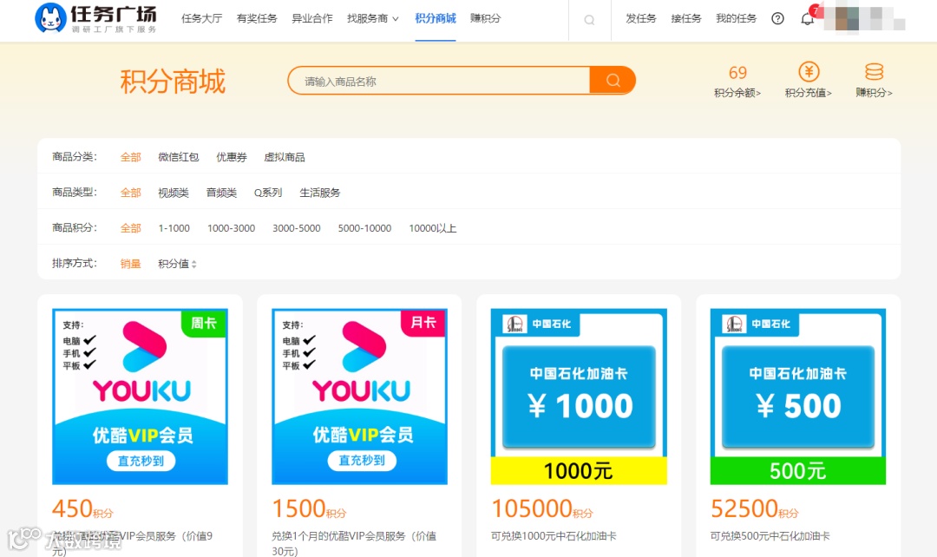Image resolution: width=937 pixels, height=557 pixels.
Task: Click inside the 请输入商品名称 search field
Action: (439, 81)
